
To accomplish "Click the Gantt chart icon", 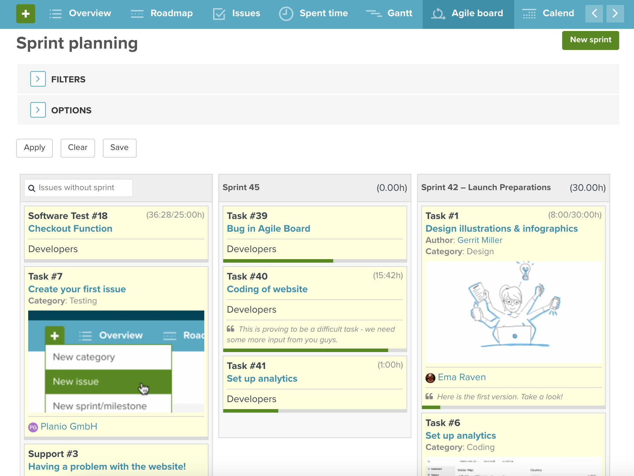I will click(374, 14).
